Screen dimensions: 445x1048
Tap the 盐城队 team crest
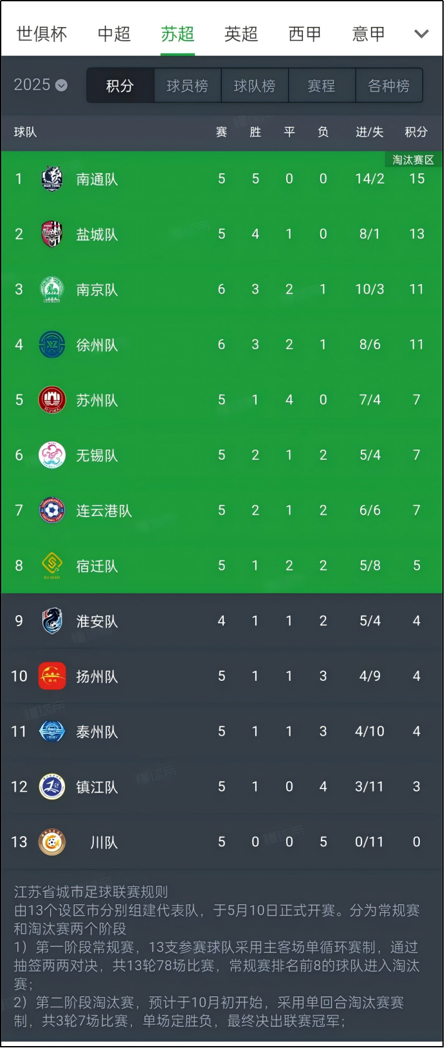tap(52, 234)
